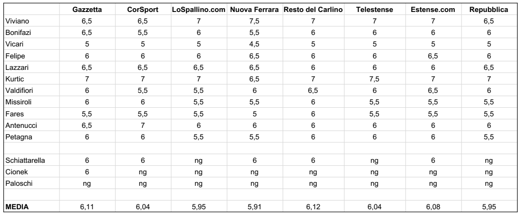Image resolution: width=521 pixels, height=215 pixels.
Task: Select the Viviano row label
Action: click(17, 21)
